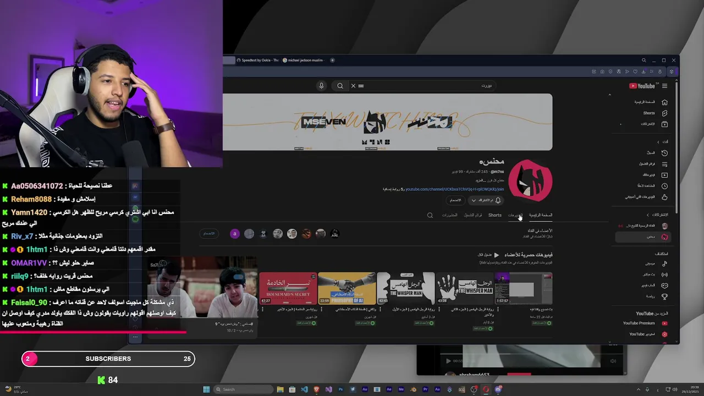Click the Windows taskbar Search box
This screenshot has width=704, height=396.
point(243,389)
